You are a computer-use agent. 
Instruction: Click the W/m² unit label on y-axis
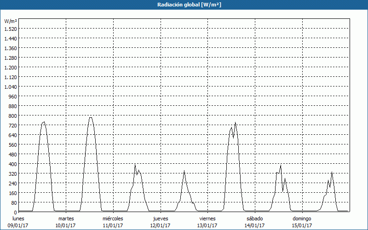click(10, 21)
